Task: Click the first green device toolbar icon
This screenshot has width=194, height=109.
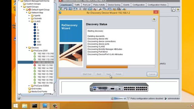Action: pos(61,9)
